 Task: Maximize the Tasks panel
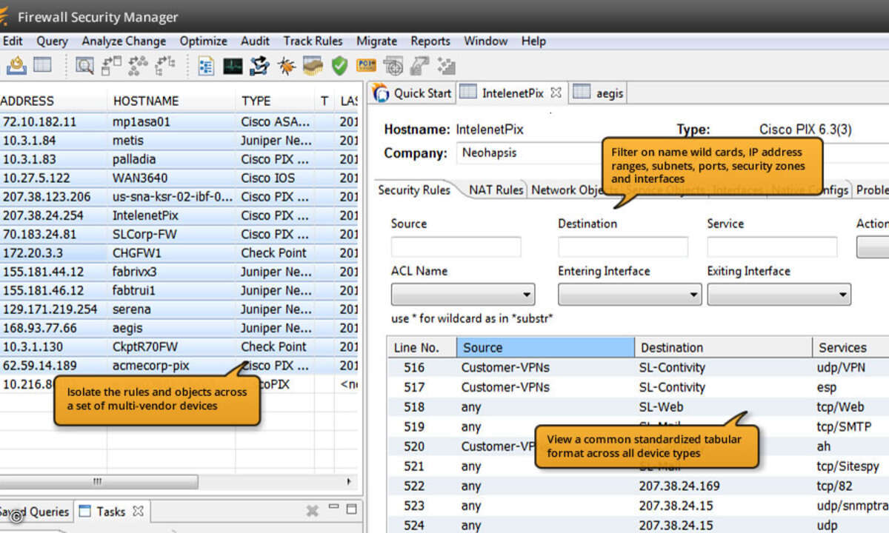[x=352, y=509]
